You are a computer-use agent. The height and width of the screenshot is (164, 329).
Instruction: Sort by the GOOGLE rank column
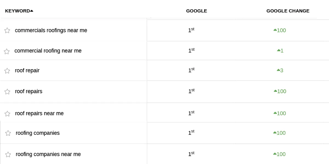coord(196,11)
